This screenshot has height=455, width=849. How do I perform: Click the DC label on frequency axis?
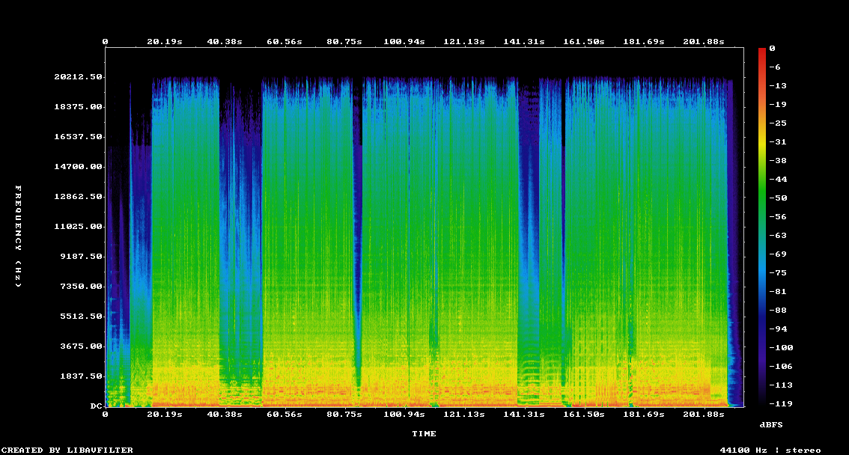tap(96, 406)
